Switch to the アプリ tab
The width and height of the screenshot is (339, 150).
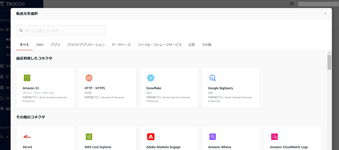pyautogui.click(x=55, y=45)
